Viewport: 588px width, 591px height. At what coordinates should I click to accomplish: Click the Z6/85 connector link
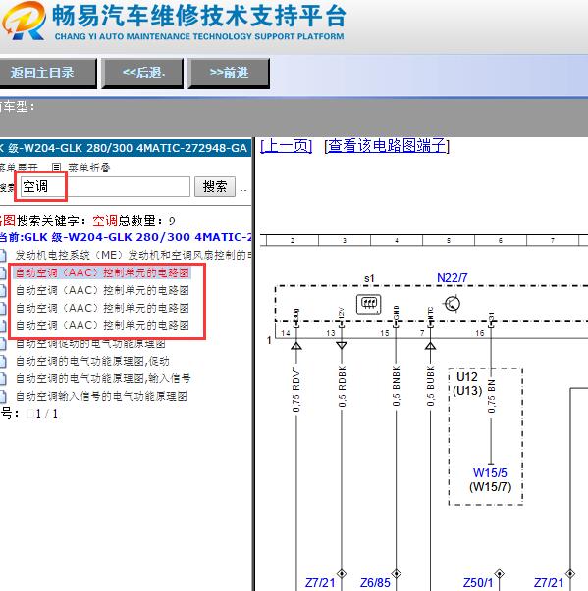pos(375,583)
